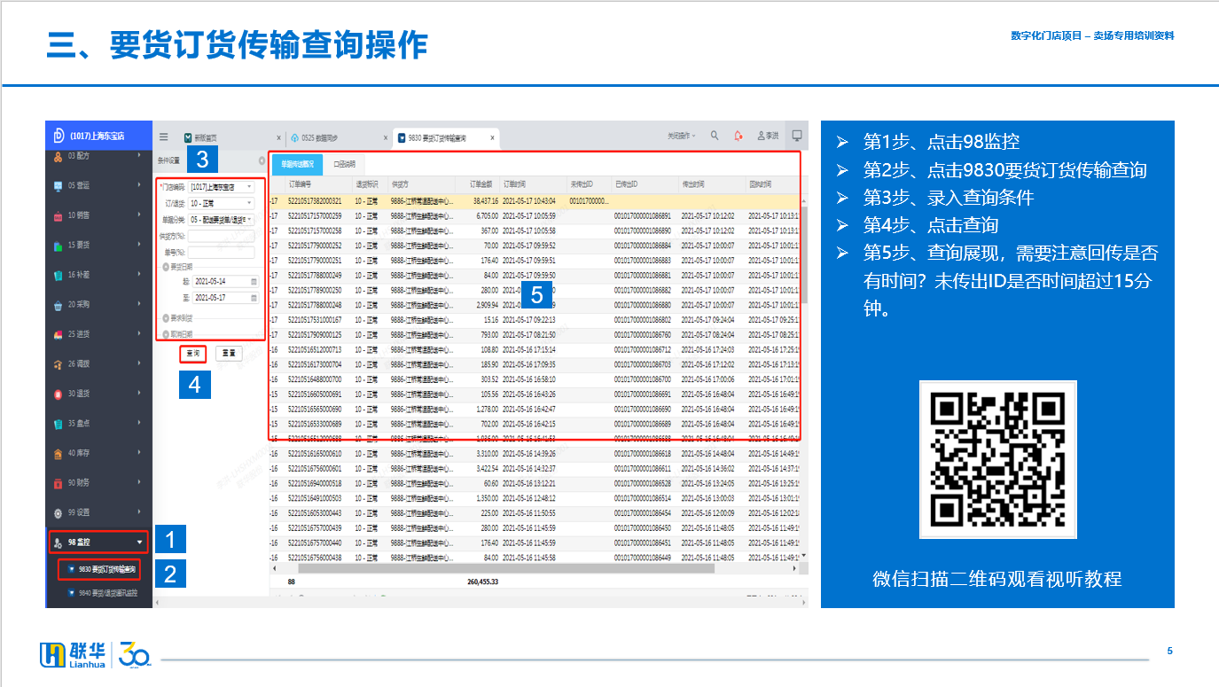The width and height of the screenshot is (1219, 687).
Task: Click the 10 销售 sidebar icon
Action: click(x=59, y=215)
